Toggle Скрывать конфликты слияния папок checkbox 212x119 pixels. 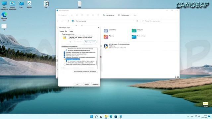pos(64,54)
